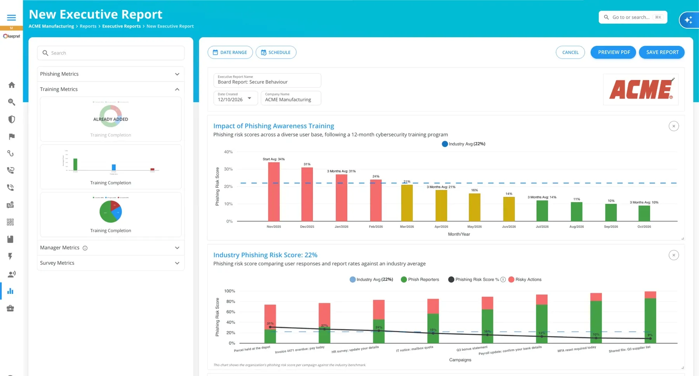The image size is (699, 376).
Task: Expand Survey Metrics section
Action: point(111,263)
